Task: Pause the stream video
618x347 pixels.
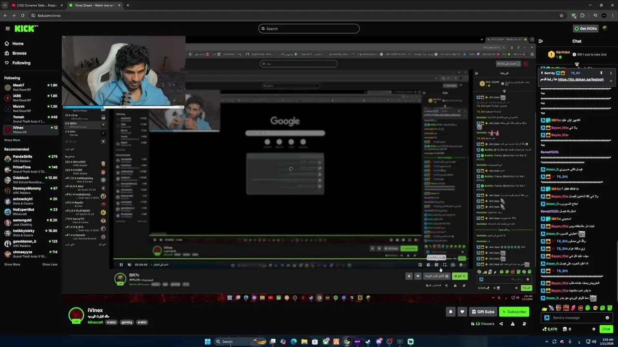Action: [121, 265]
